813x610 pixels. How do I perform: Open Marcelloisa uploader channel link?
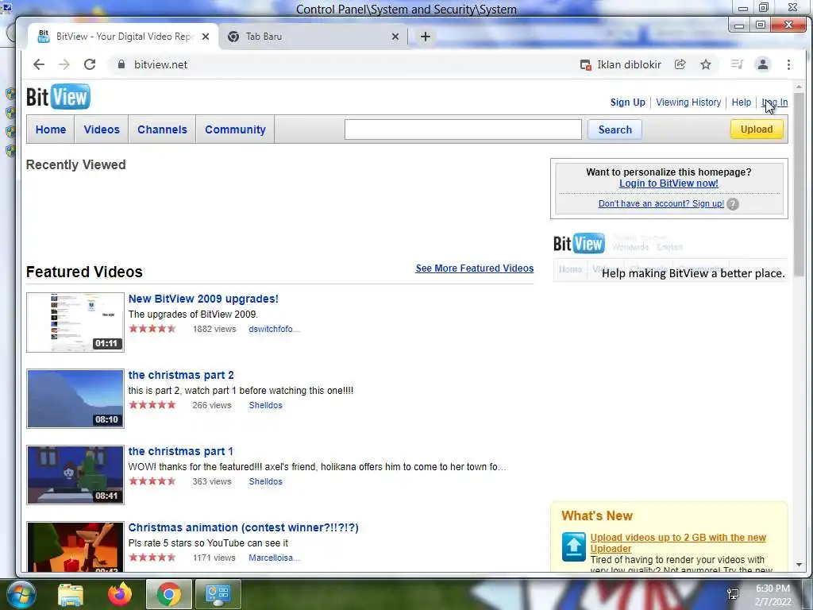coord(274,558)
